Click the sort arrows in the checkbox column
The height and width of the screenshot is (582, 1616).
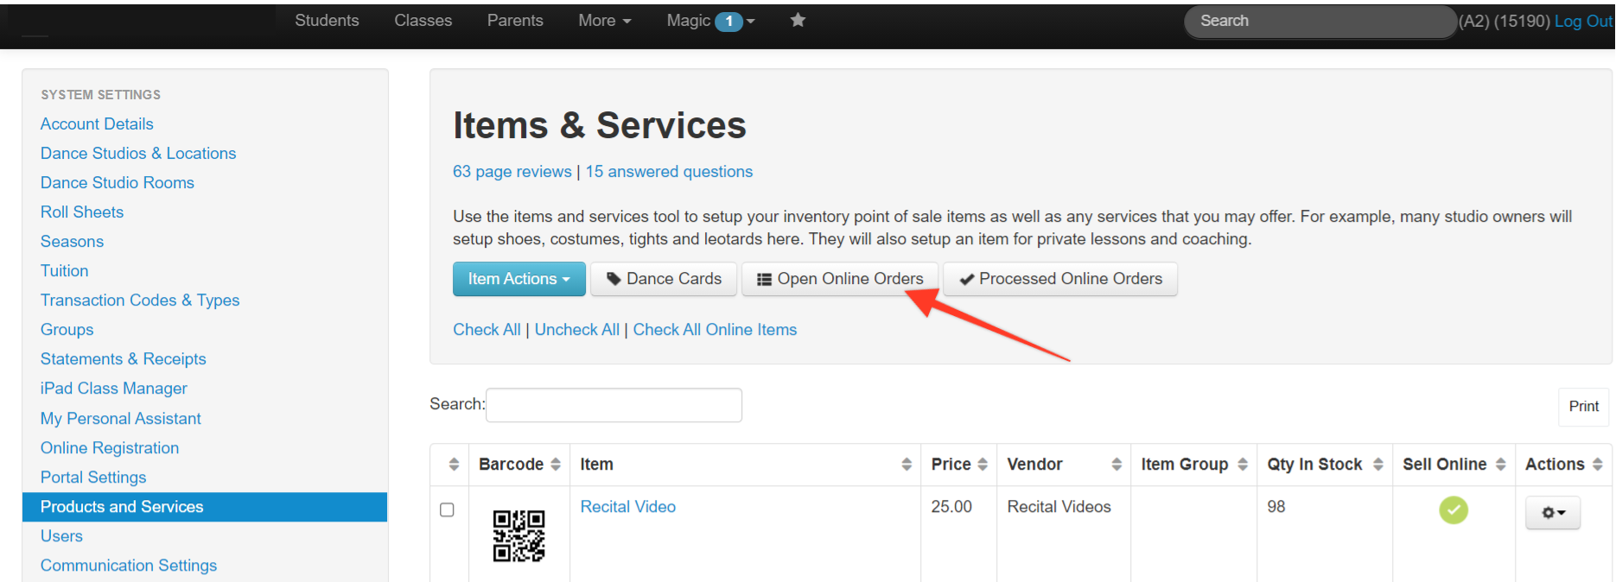[x=454, y=465]
